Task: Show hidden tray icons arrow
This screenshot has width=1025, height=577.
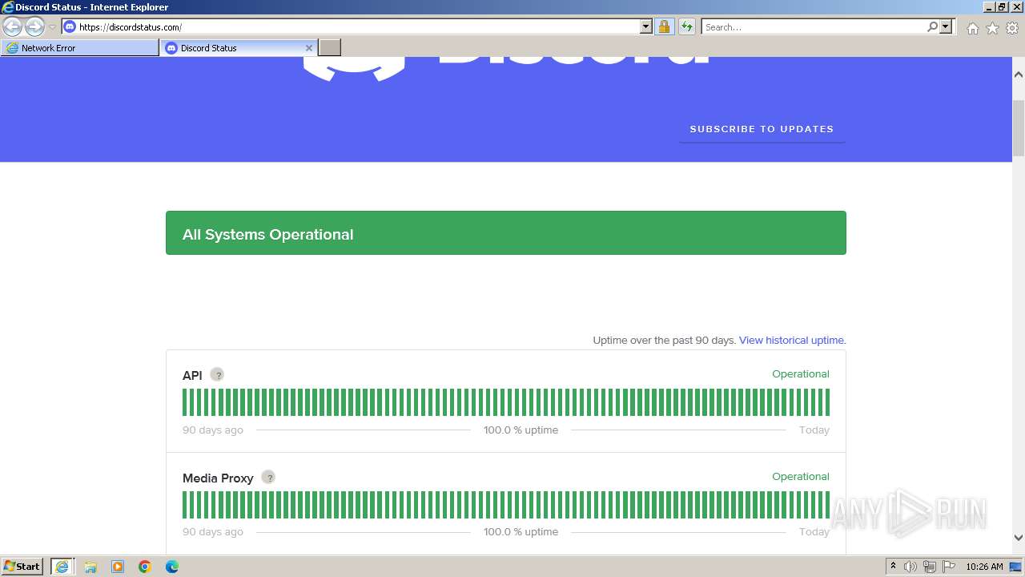Action: [x=893, y=567]
